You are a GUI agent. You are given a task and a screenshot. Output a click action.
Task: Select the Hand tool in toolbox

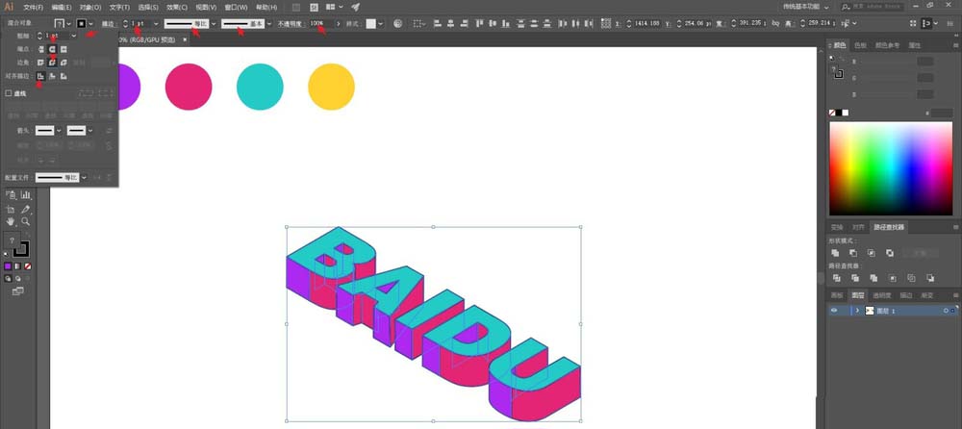[x=11, y=221]
